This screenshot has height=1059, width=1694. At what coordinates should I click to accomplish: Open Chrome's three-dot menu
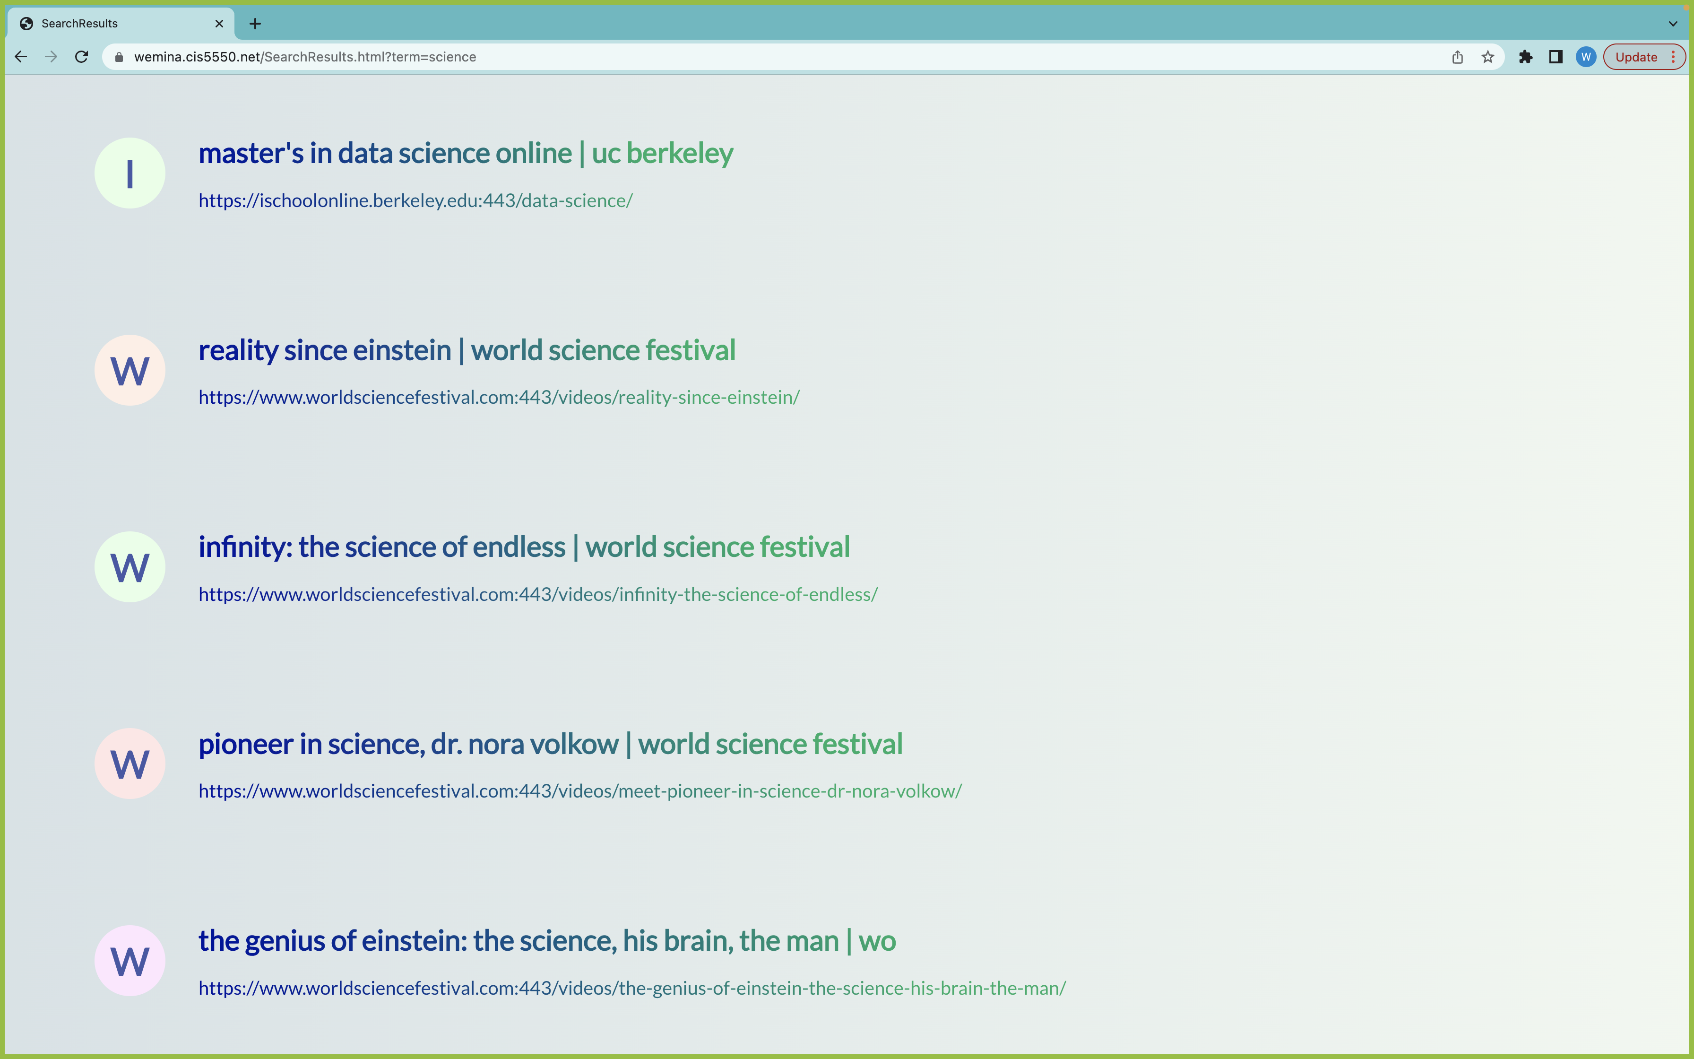(1674, 57)
